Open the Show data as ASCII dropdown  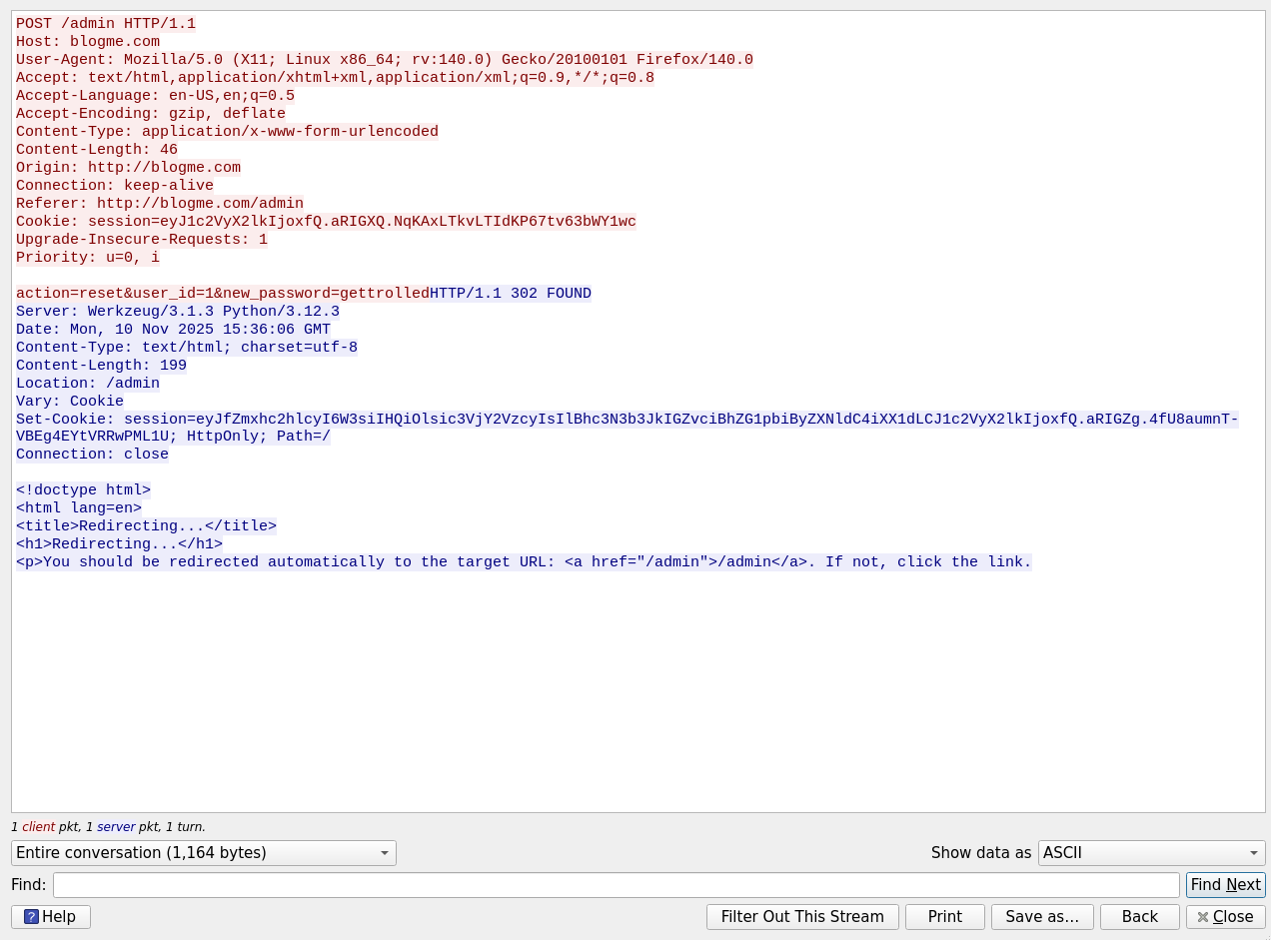point(1151,853)
